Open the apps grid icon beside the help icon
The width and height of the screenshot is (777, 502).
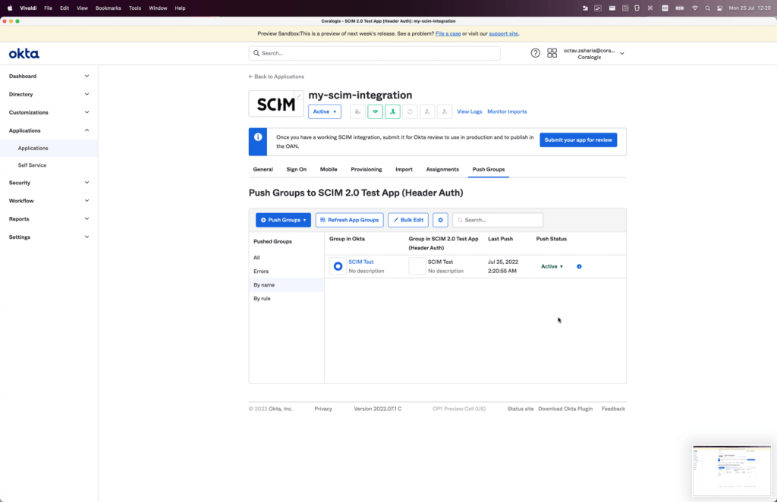point(552,53)
